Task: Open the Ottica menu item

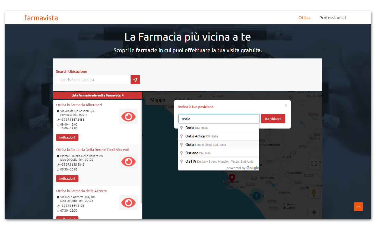Action: (304, 18)
